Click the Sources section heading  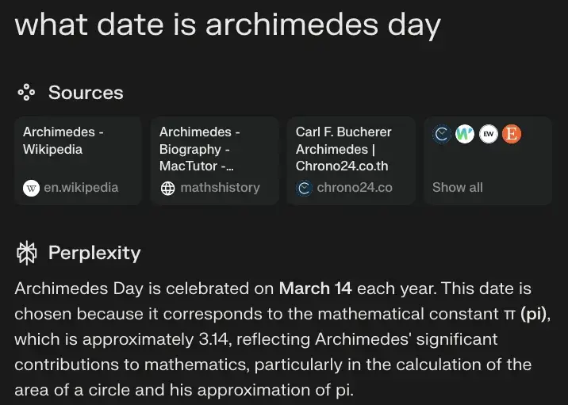[x=86, y=93]
